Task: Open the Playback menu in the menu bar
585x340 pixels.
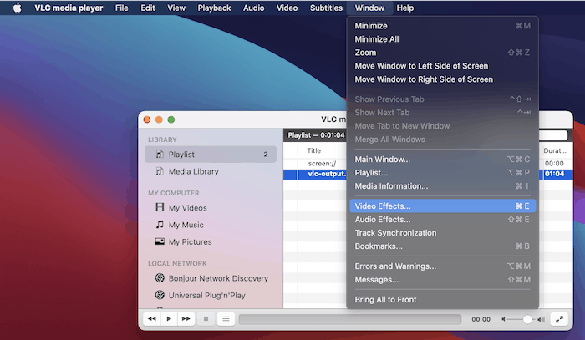Action: [214, 8]
